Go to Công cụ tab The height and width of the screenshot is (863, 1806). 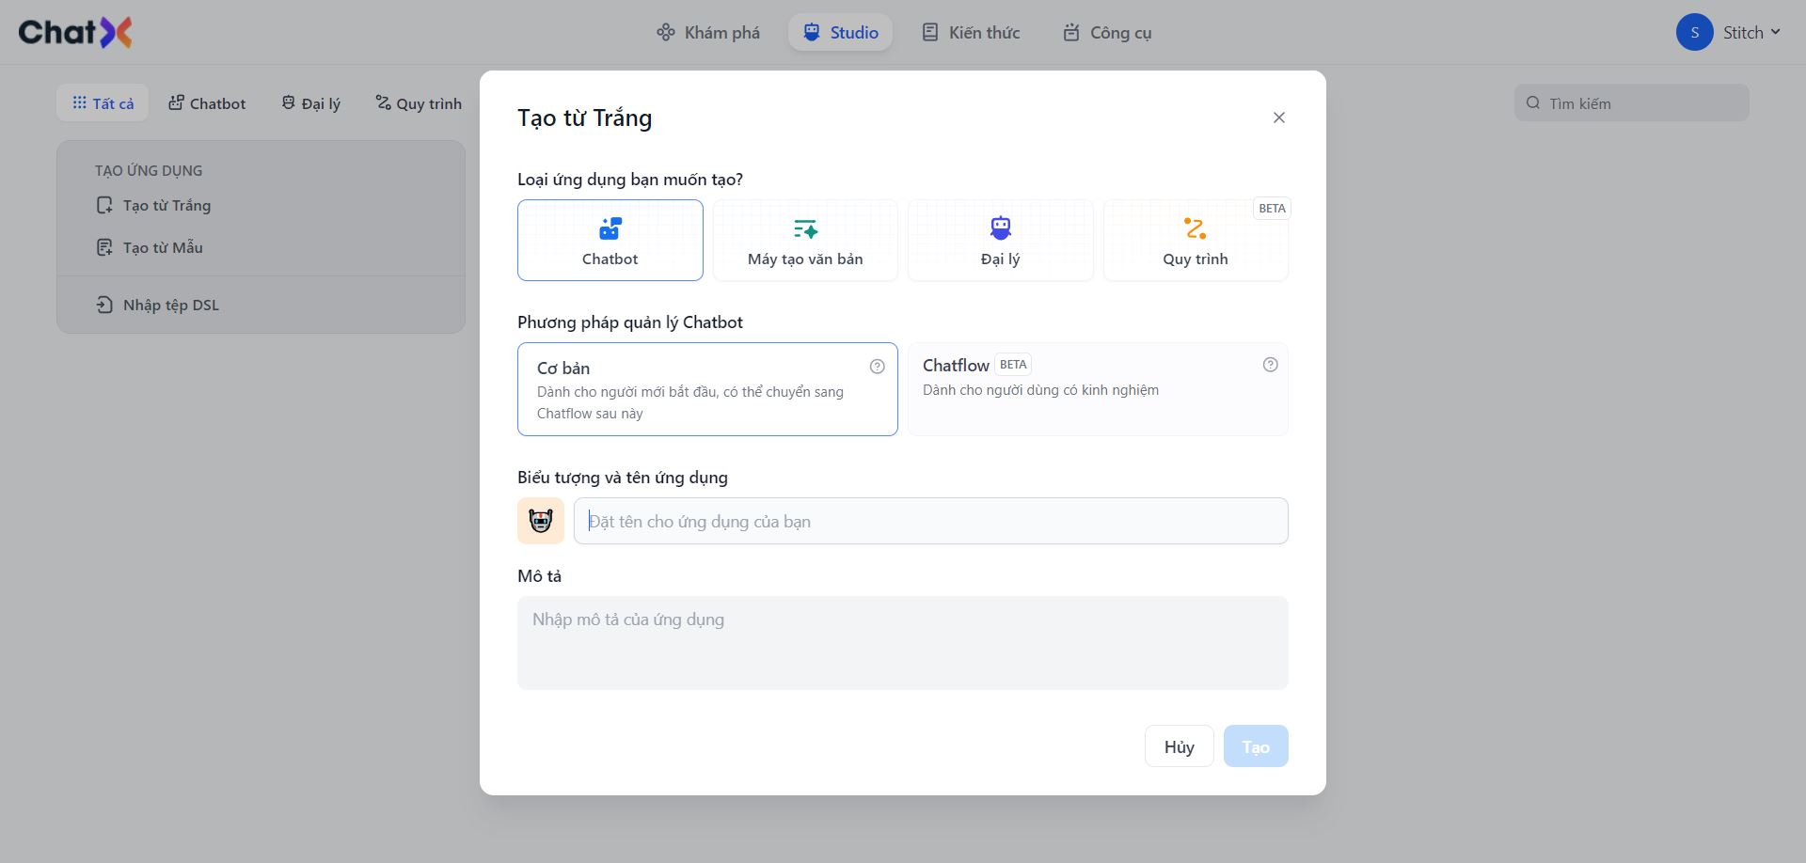pos(1107,32)
